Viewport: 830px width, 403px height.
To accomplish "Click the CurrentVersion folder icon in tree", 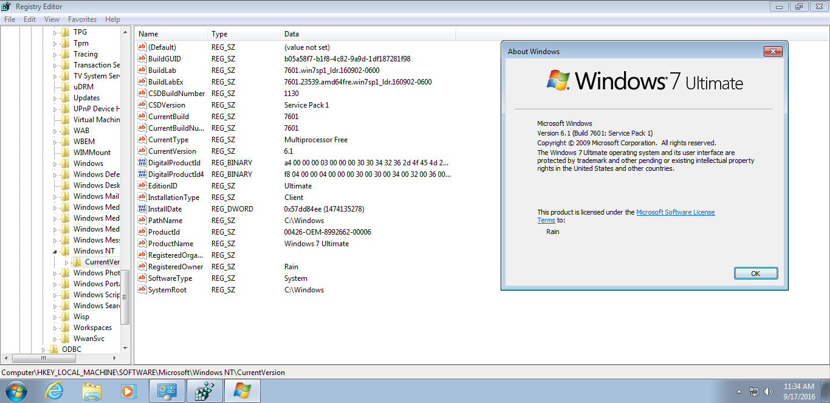I will coord(77,262).
